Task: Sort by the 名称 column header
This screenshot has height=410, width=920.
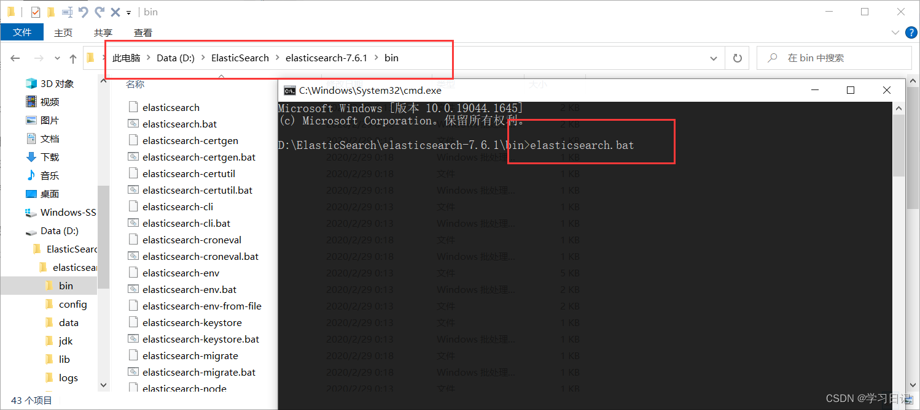Action: 135,84
